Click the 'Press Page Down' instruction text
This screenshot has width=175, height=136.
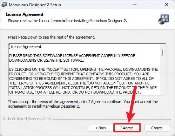click(52, 37)
